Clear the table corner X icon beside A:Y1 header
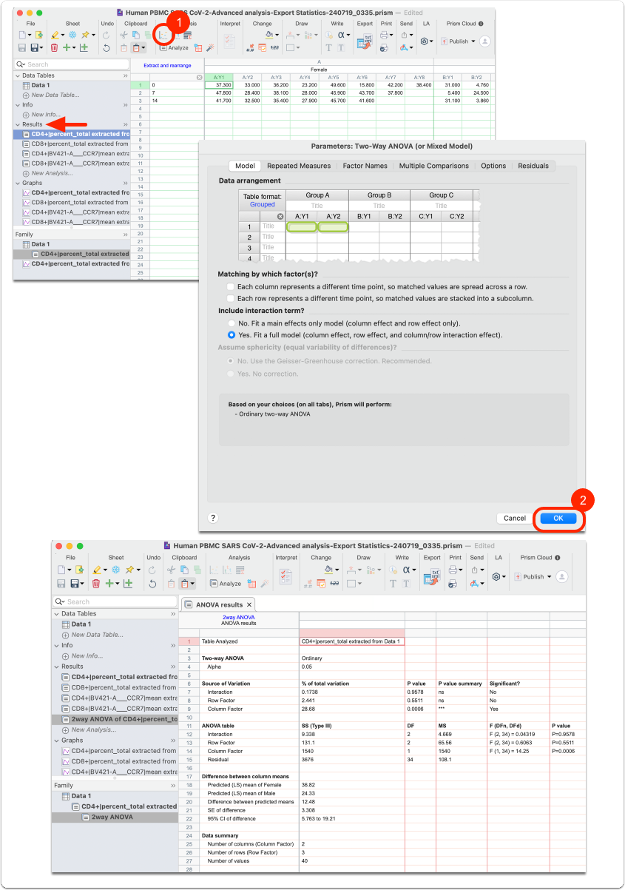 click(280, 216)
